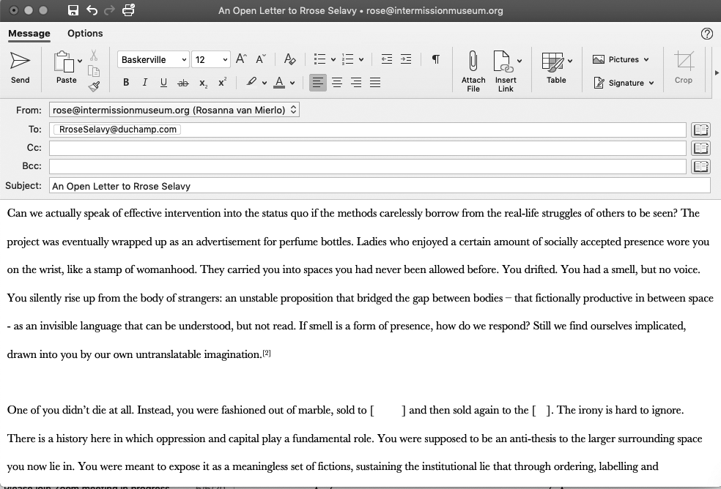Viewport: 721px width, 489px height.
Task: Enable align left for text
Action: (317, 83)
